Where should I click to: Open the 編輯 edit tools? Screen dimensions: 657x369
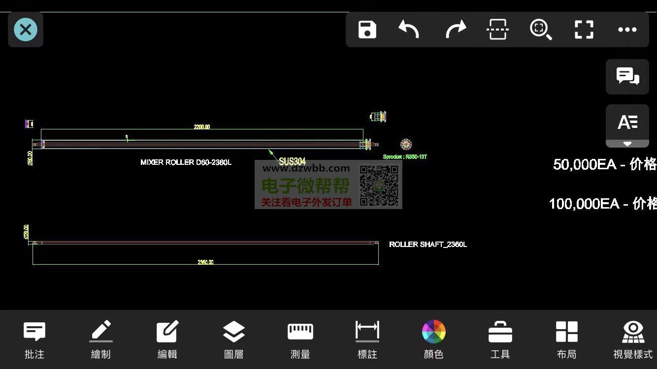coord(167,339)
